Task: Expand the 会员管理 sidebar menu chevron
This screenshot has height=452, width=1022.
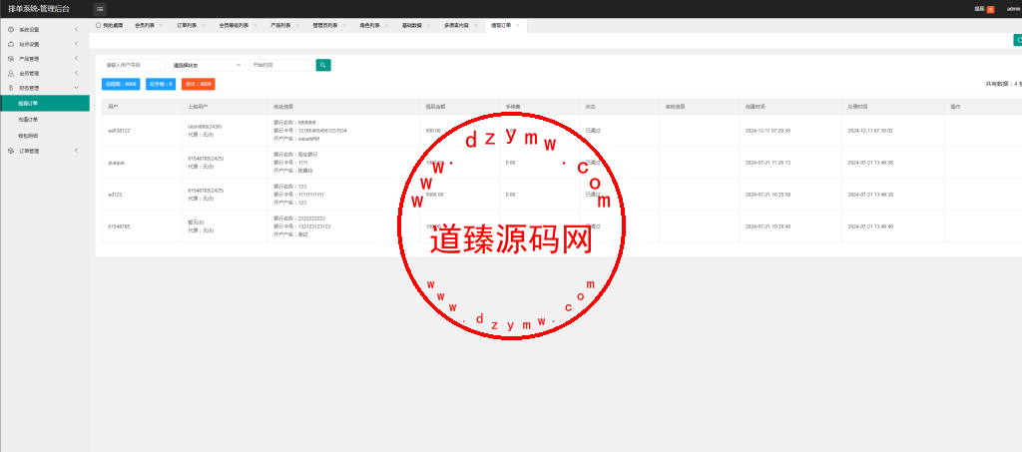Action: tap(76, 73)
